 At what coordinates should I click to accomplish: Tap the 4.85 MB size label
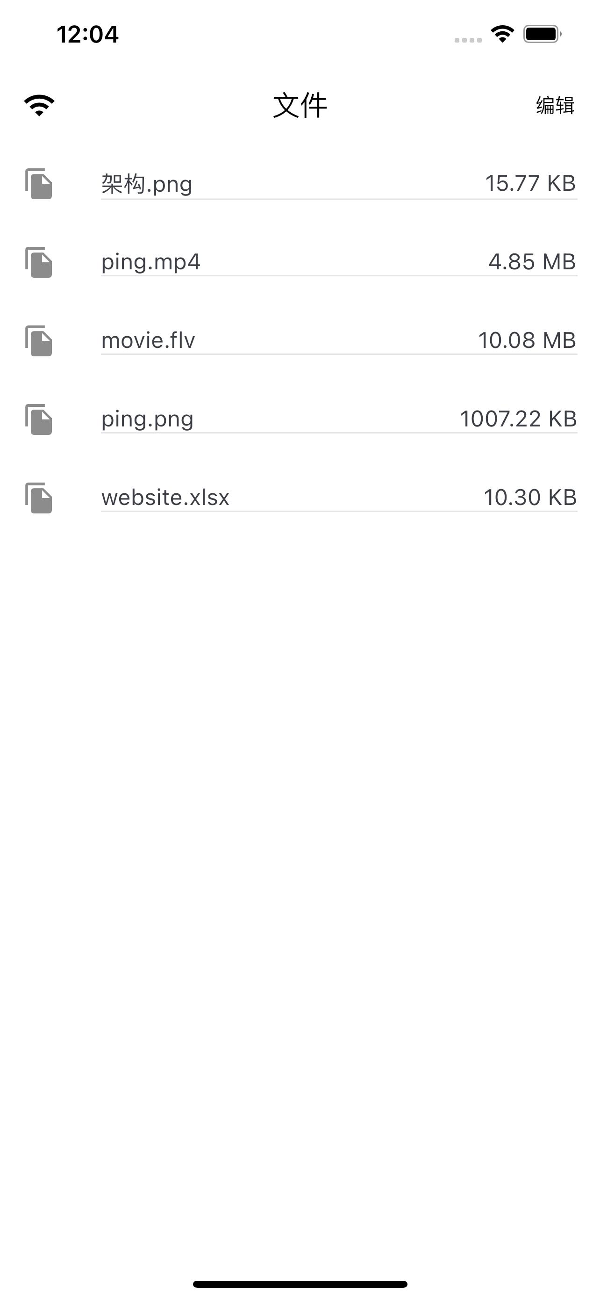532,262
